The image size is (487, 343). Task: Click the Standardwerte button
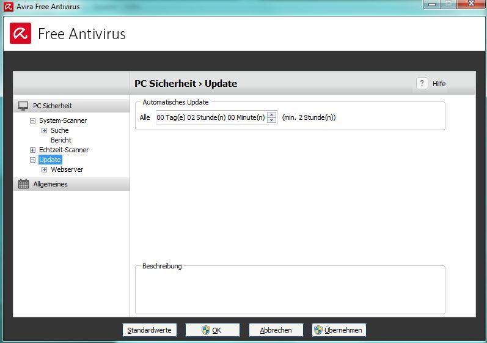pyautogui.click(x=149, y=330)
